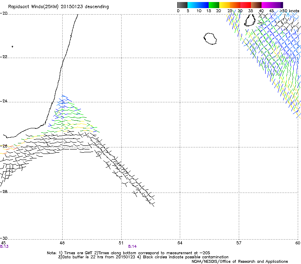
Task: Select the magenta 40-45 knots legend swatch
Action: [x=267, y=5]
